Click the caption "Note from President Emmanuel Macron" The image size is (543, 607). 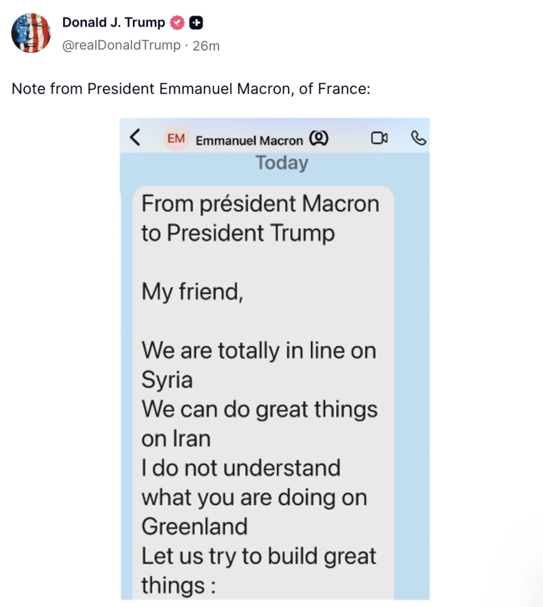[191, 89]
